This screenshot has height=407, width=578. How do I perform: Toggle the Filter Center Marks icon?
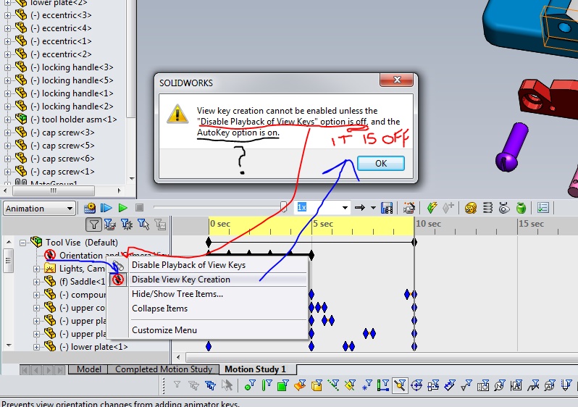417,385
